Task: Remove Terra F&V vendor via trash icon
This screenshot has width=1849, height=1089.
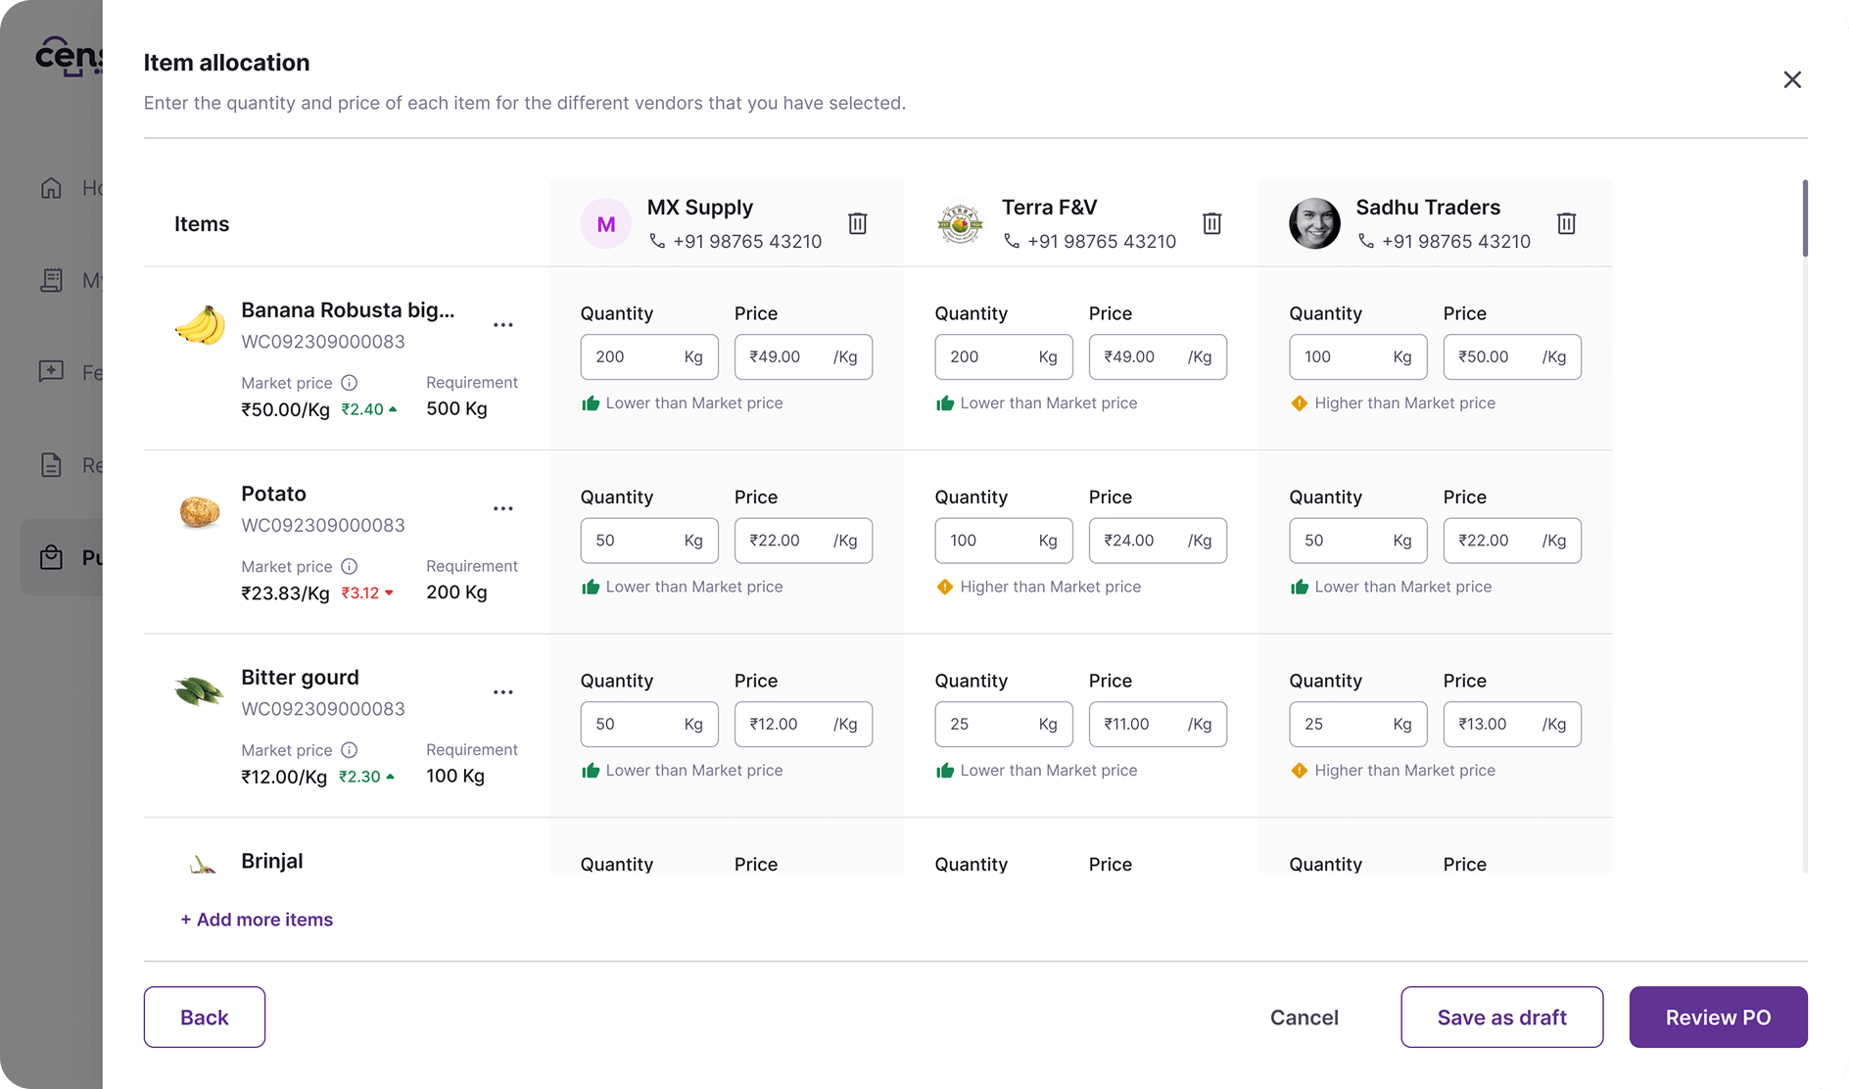Action: [1211, 223]
